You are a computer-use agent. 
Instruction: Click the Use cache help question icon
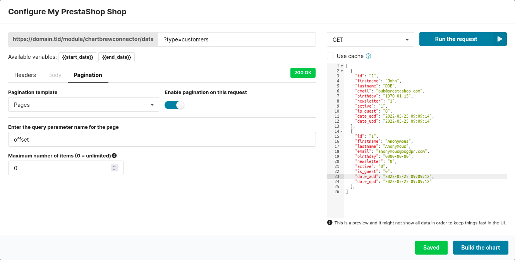pos(369,56)
